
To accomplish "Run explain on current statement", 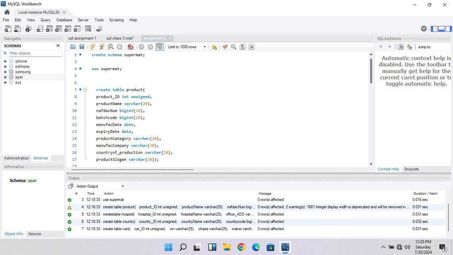I will (x=111, y=47).
